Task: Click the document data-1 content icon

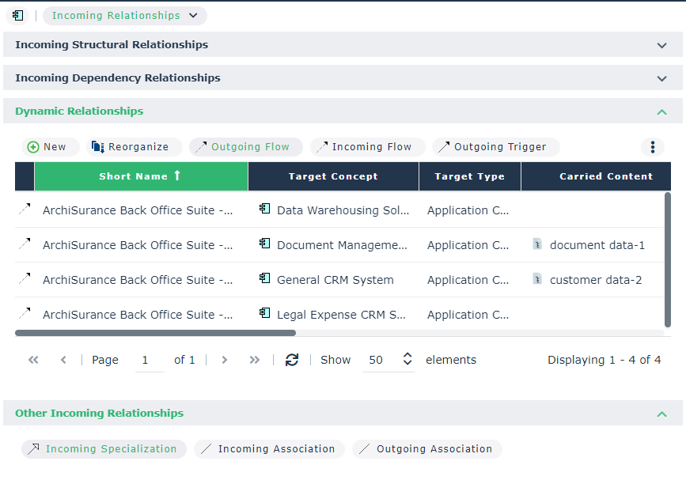Action: pos(538,244)
